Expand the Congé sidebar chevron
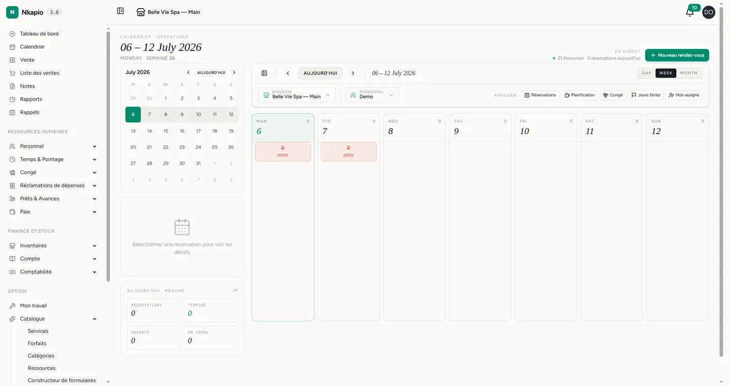This screenshot has width=730, height=386. tap(94, 173)
